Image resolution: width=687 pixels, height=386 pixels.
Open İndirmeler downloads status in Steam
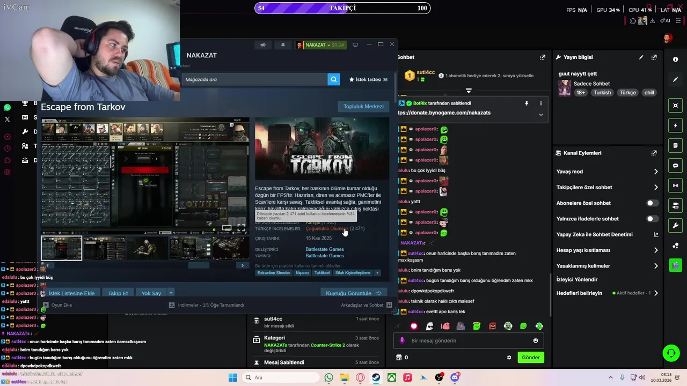point(207,305)
